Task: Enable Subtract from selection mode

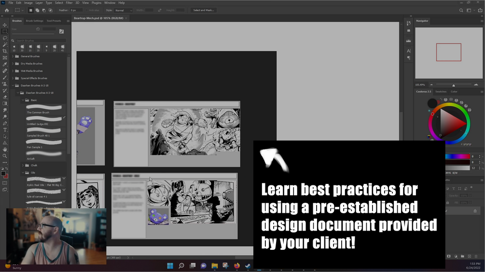Action: click(x=44, y=10)
